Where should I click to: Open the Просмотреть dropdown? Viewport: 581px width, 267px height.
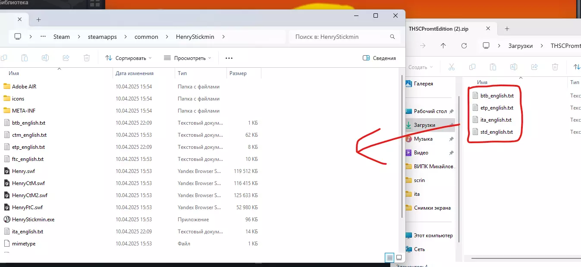[x=188, y=58]
